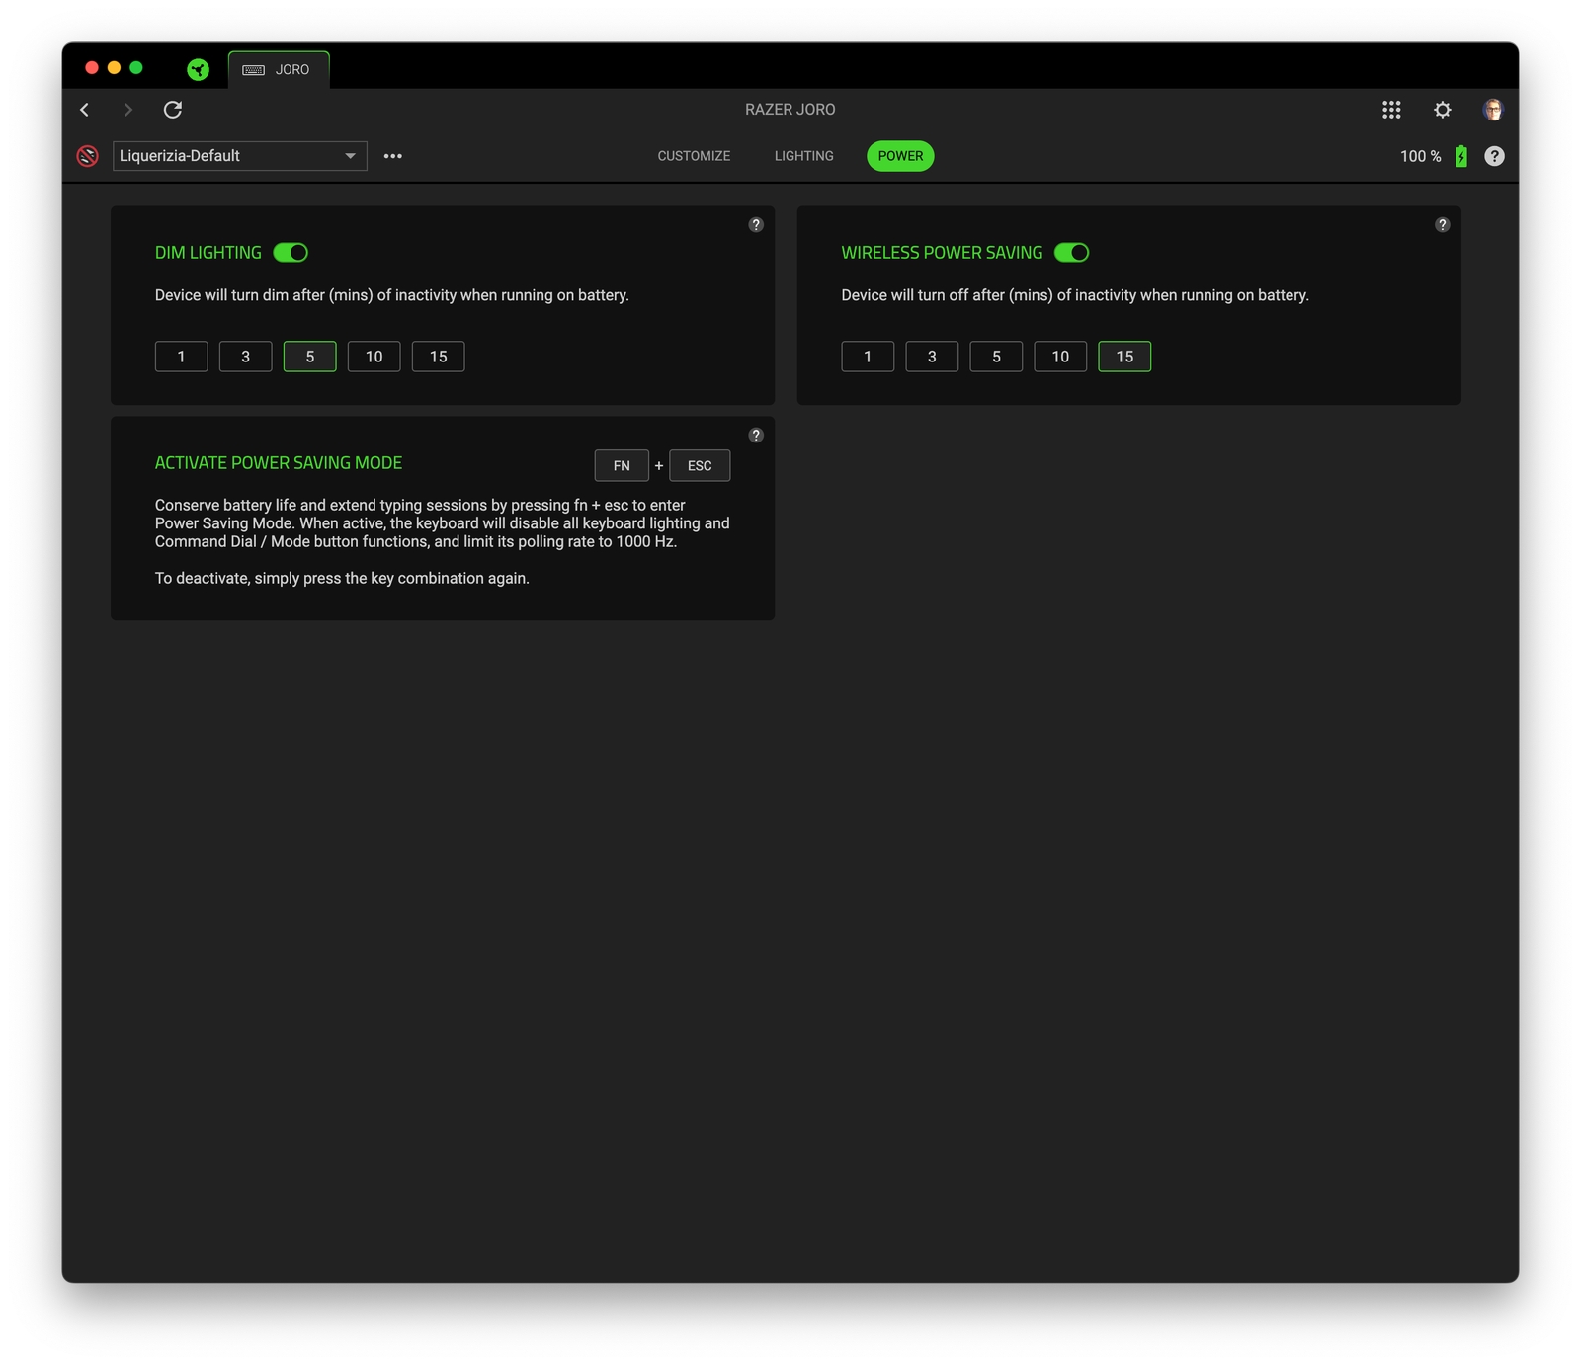
Task: Click the green battery charging icon
Action: (x=1461, y=156)
